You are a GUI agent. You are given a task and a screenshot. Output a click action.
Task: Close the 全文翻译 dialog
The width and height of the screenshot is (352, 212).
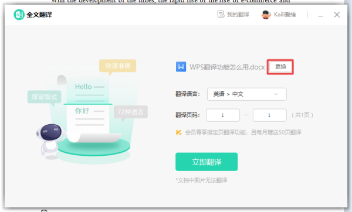point(337,15)
